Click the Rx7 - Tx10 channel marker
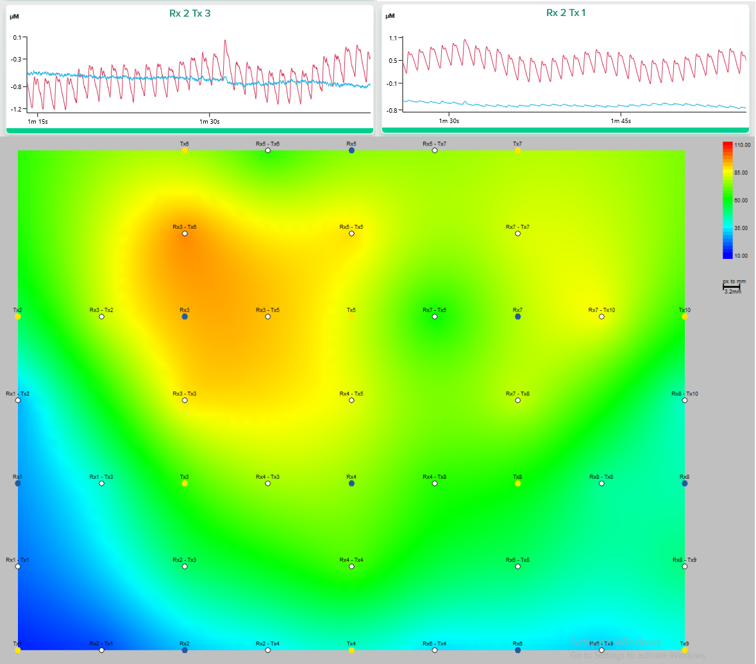This screenshot has height=664, width=756. pyautogui.click(x=601, y=317)
